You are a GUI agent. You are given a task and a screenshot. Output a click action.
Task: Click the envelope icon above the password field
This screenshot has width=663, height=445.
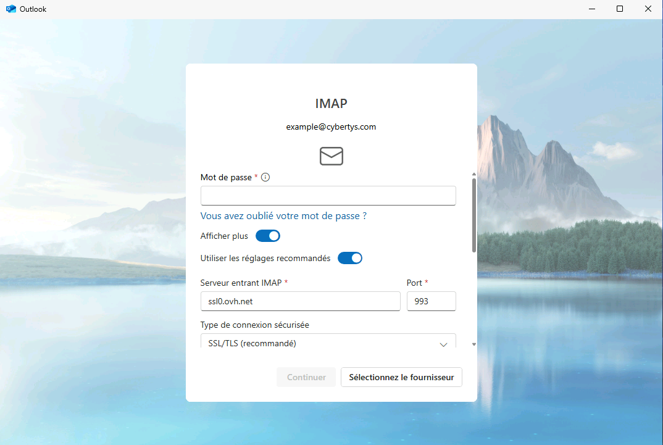(x=331, y=156)
